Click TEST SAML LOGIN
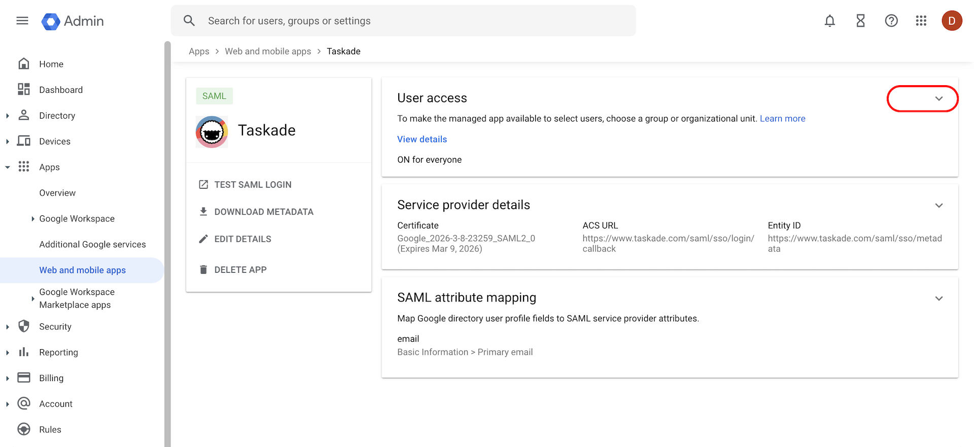The image size is (974, 447). click(253, 185)
